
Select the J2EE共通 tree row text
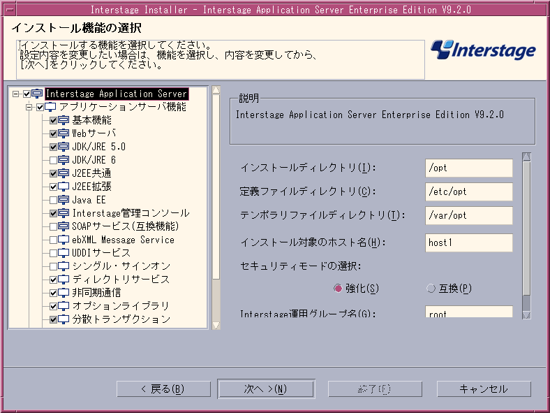pyautogui.click(x=91, y=173)
